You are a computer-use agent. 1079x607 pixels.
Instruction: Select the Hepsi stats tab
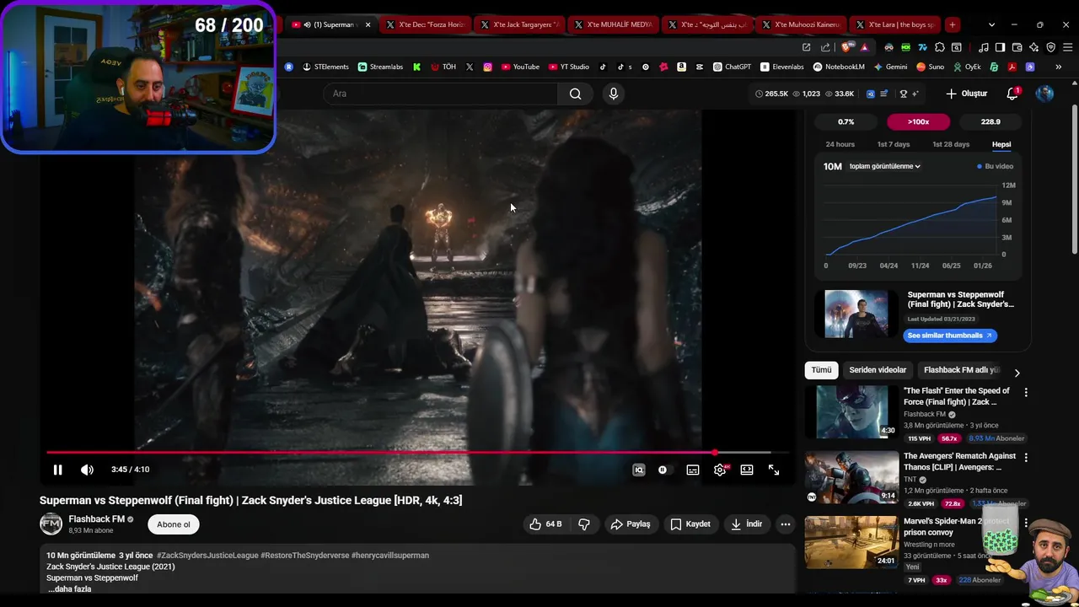point(1001,144)
